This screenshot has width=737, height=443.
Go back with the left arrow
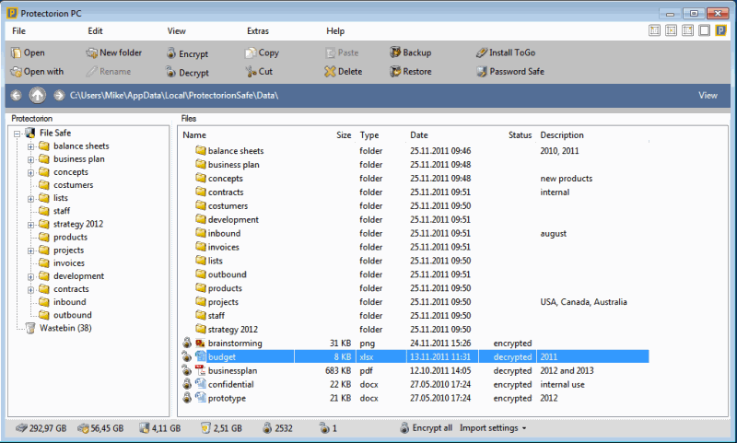16,96
